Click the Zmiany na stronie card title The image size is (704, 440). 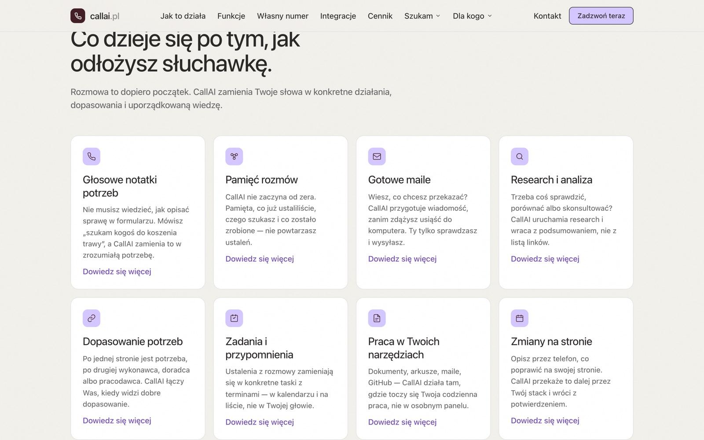click(551, 341)
